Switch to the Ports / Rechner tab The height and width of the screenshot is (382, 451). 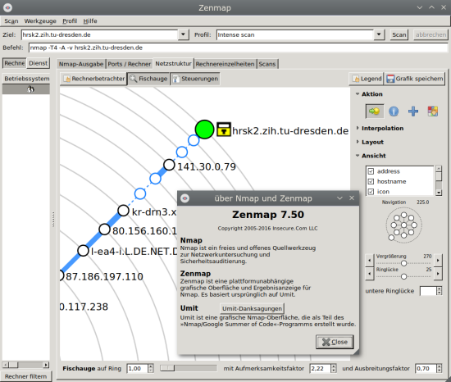[129, 64]
